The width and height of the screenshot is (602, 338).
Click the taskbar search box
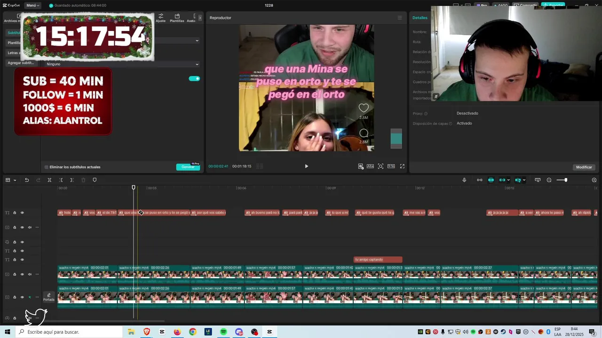pyautogui.click(x=69, y=332)
